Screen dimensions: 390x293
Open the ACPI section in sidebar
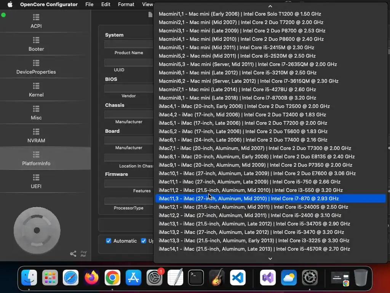pyautogui.click(x=36, y=21)
